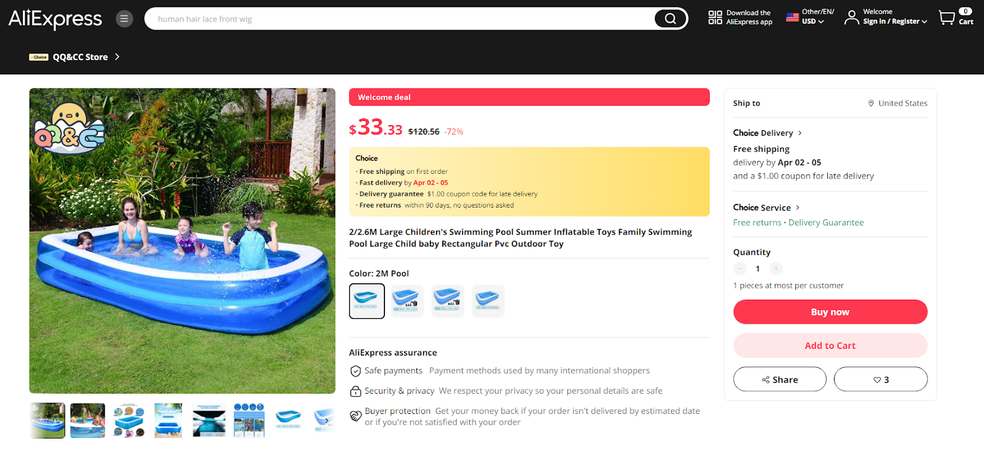Expand Choice Delivery details chevron
This screenshot has height=452, width=984.
point(799,133)
